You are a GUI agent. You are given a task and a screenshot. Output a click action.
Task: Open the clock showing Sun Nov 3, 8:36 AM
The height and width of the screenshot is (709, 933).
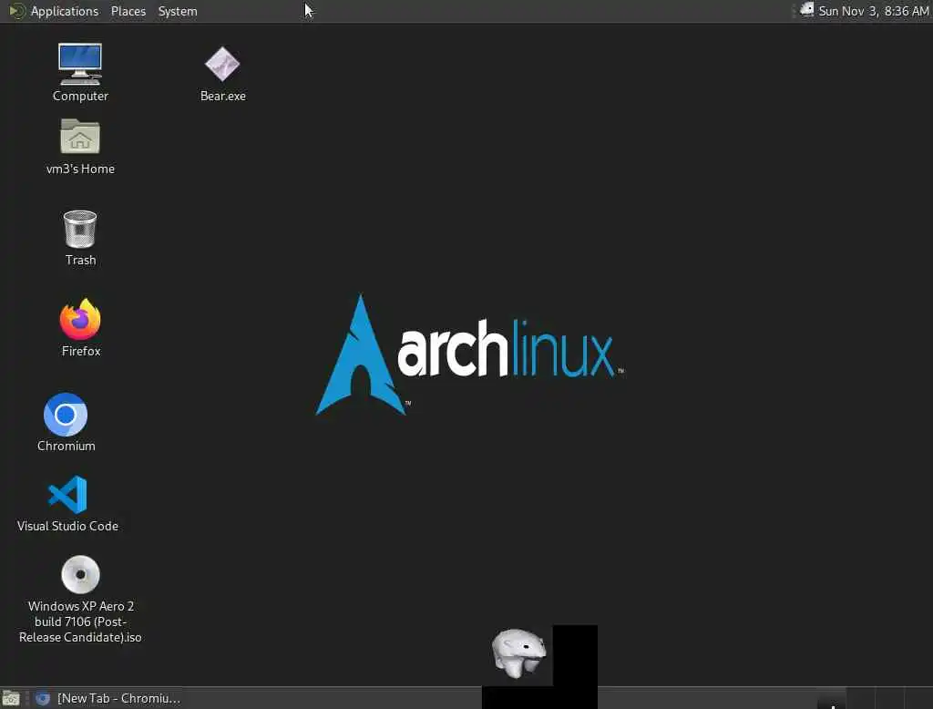click(x=873, y=11)
